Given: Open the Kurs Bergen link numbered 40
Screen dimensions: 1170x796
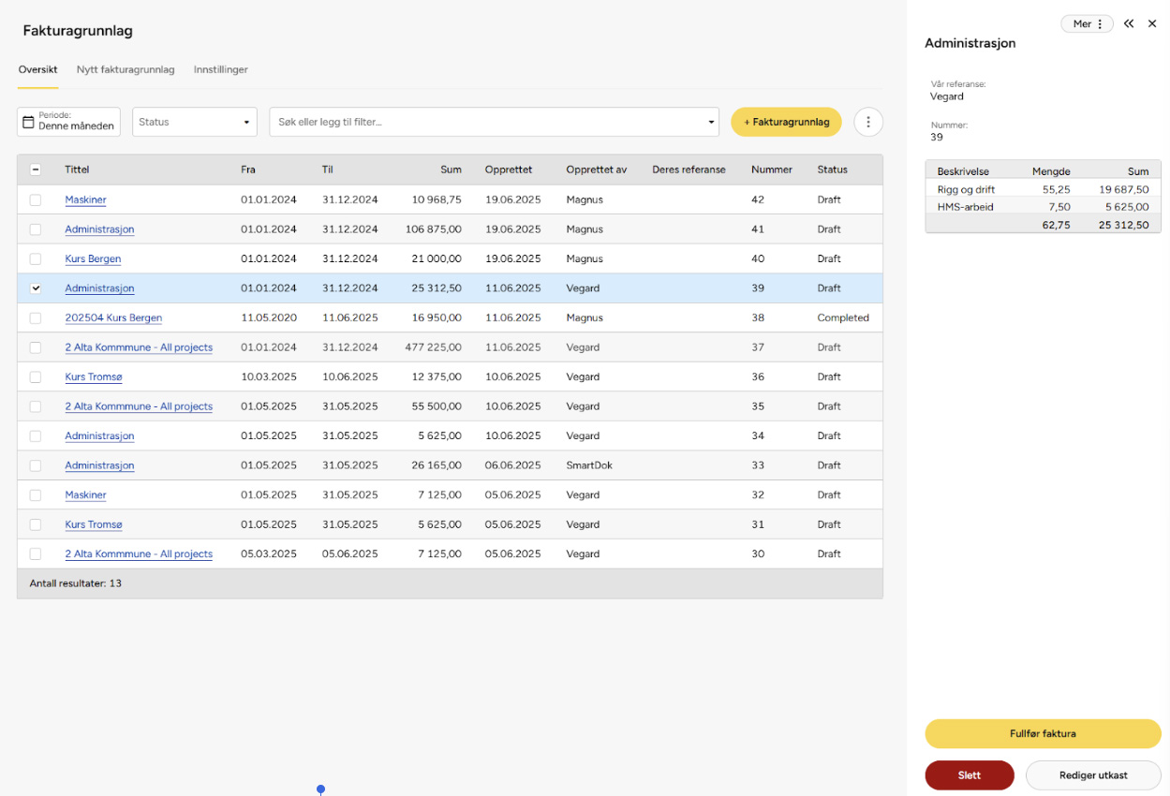Looking at the screenshot, I should (x=93, y=259).
